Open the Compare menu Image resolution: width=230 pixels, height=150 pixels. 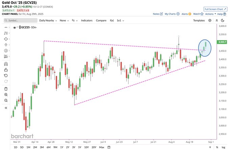tap(101, 21)
